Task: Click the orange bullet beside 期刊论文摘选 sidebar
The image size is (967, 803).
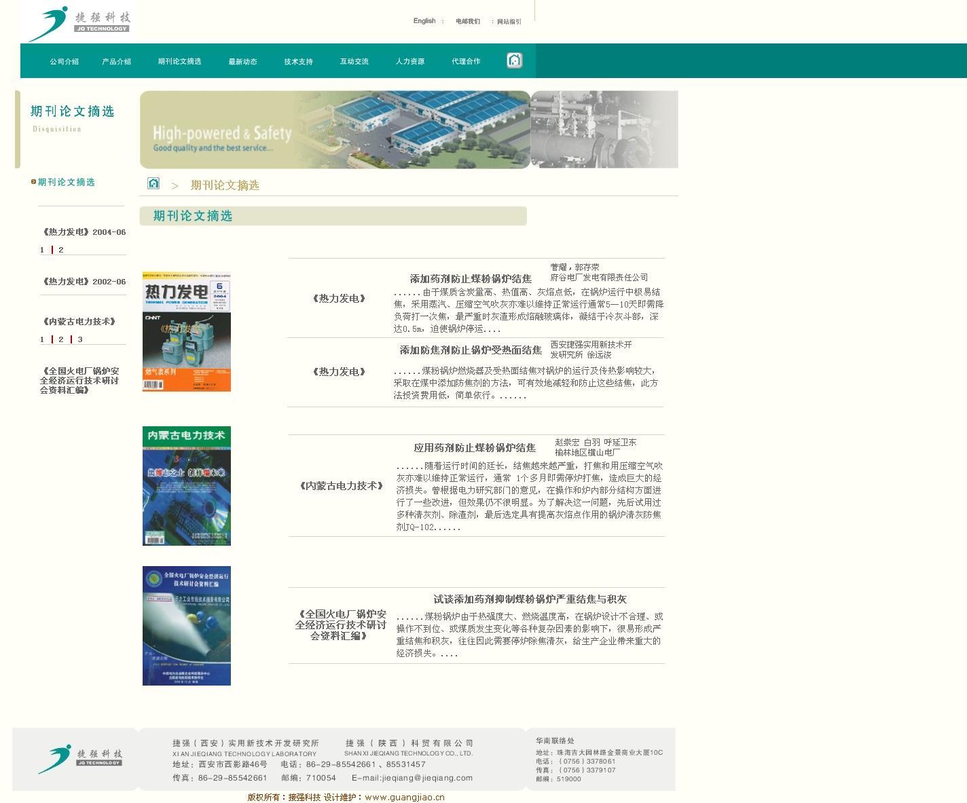Action: click(33, 182)
